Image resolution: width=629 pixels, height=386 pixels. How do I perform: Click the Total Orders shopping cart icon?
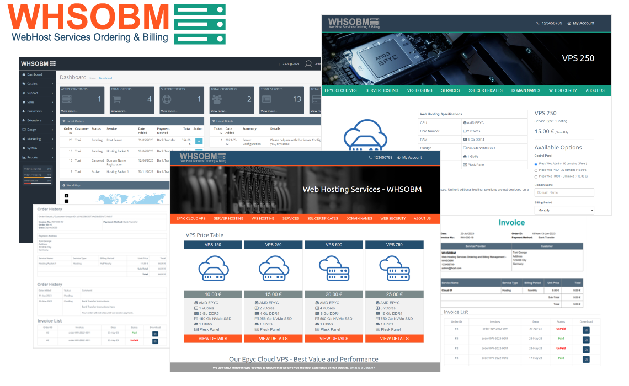pyautogui.click(x=116, y=99)
